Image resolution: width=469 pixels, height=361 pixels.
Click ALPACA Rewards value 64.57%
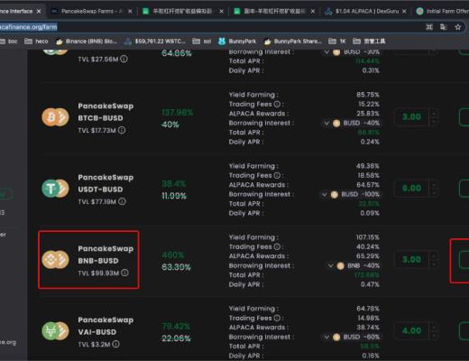coord(368,185)
